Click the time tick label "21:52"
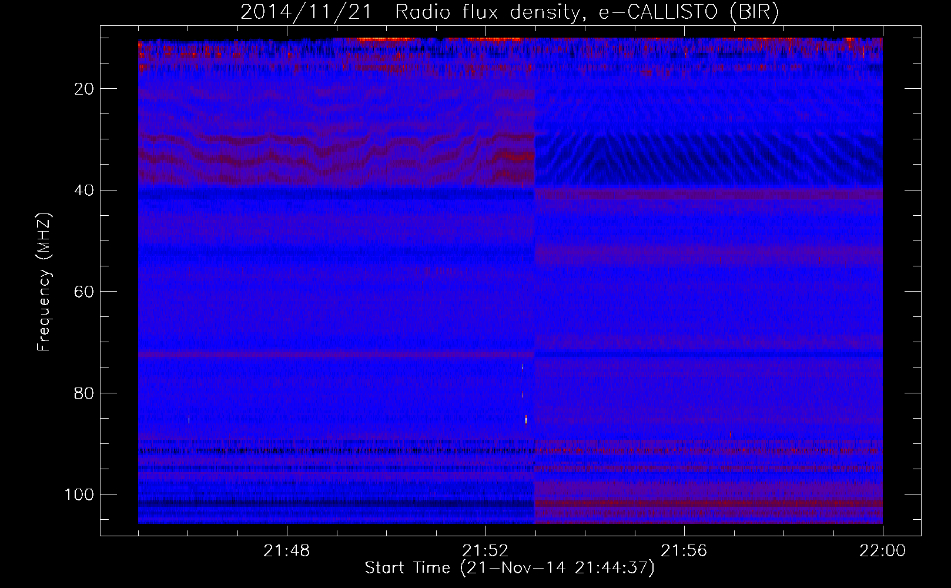The image size is (951, 588). point(485,551)
